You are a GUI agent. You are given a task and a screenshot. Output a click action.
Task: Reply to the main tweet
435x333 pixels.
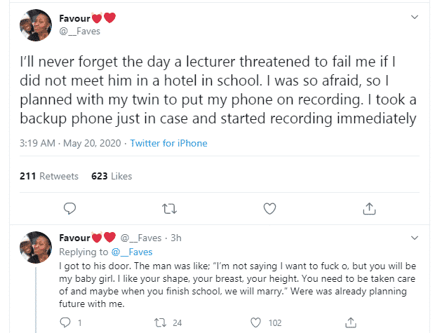click(x=69, y=208)
